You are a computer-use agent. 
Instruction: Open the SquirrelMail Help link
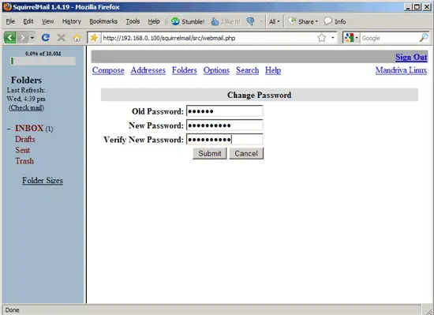point(273,70)
